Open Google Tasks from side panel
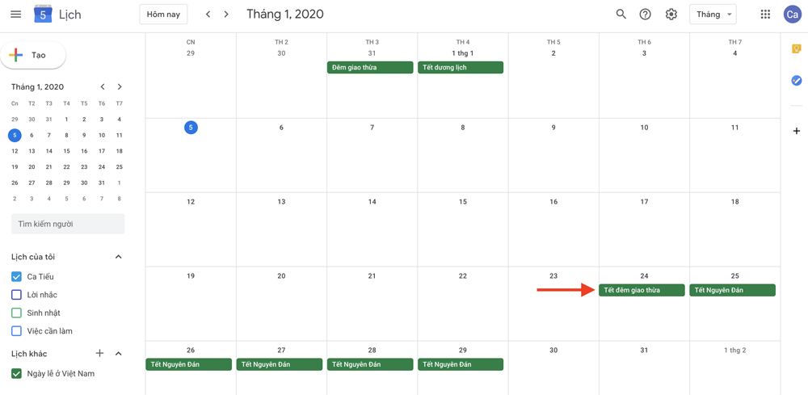Viewport: 808px width, 395px height. pos(796,81)
